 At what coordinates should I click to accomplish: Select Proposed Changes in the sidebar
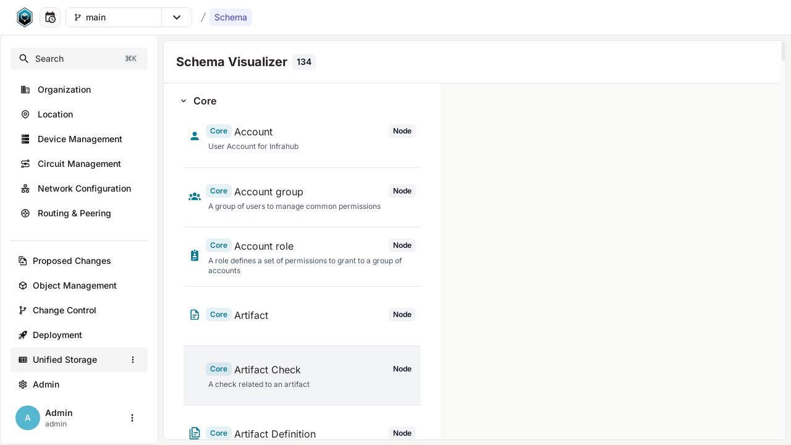coord(71,261)
